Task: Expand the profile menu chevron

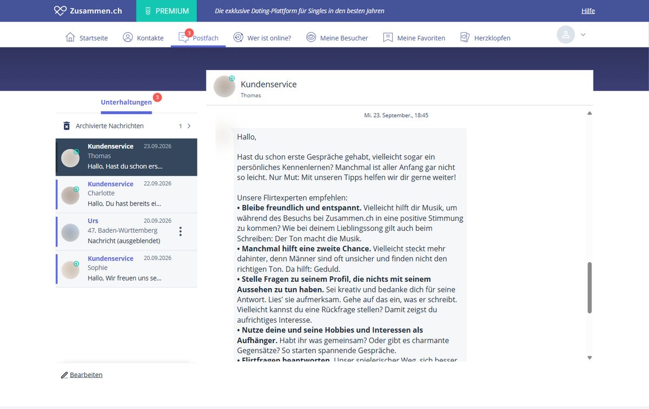Action: (x=583, y=35)
